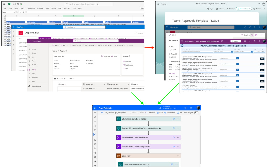
Task: Open the Comments button in the Excel window
Action: pos(142,8)
